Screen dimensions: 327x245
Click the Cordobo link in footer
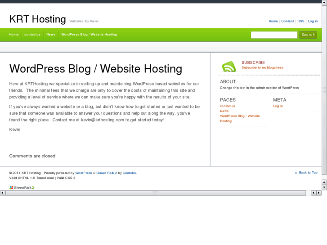click(129, 173)
